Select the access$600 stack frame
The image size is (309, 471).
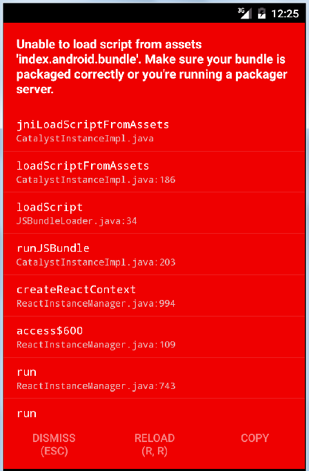pos(154,337)
